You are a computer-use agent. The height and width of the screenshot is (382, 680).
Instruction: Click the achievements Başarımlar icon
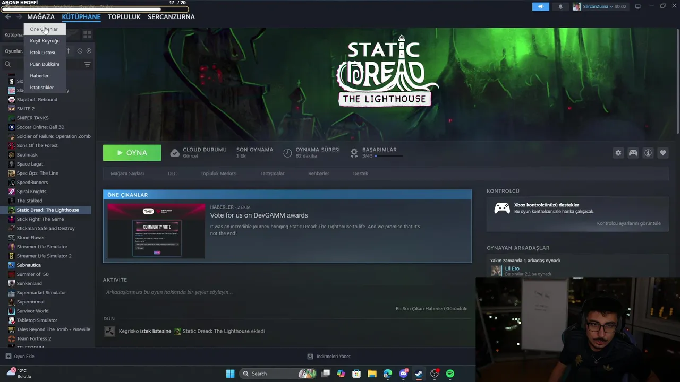[354, 153]
